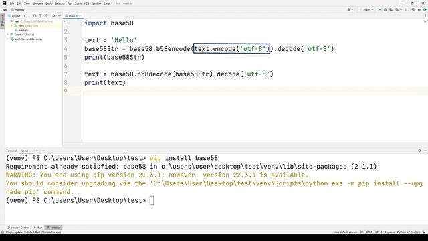Click Collapse All in Project panel
The height and width of the screenshot is (241, 428).
[x=46, y=16]
